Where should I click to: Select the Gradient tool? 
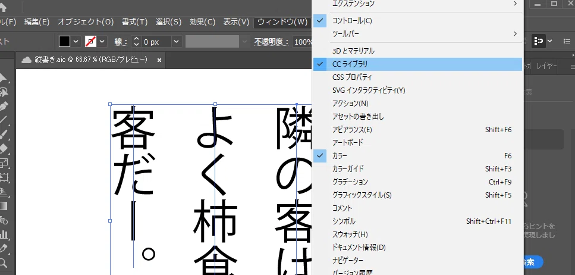coord(4,206)
